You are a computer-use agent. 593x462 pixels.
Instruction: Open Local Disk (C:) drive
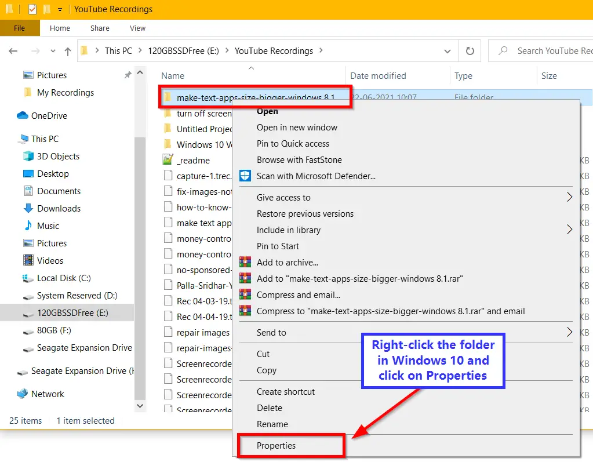[x=64, y=278]
